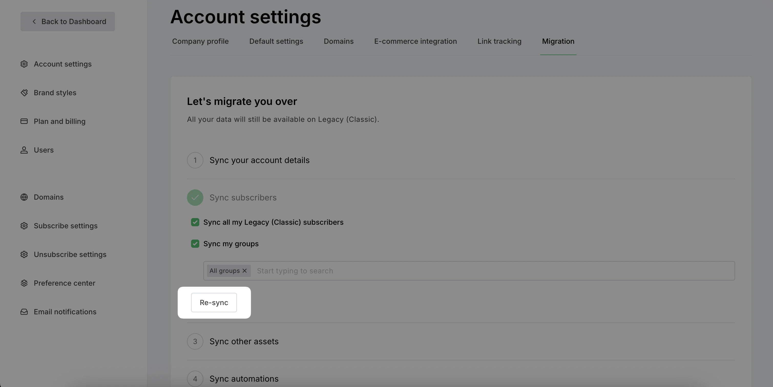
Task: Click the Account settings gear icon
Action: coord(24,64)
